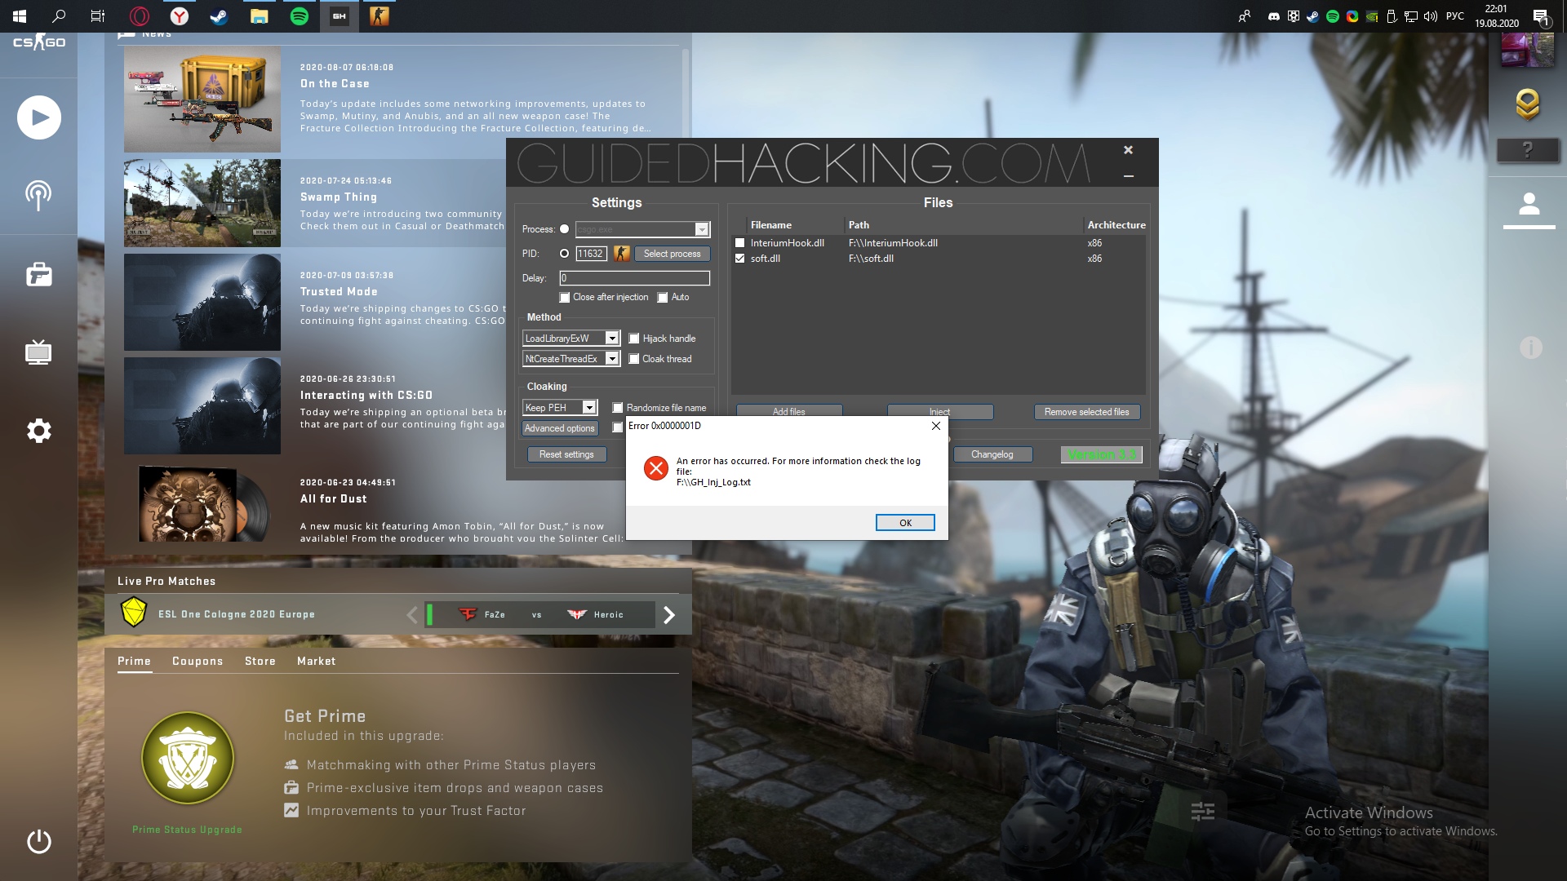Expand the LoadLibraryExW method dropdown
1567x881 pixels.
[611, 339]
